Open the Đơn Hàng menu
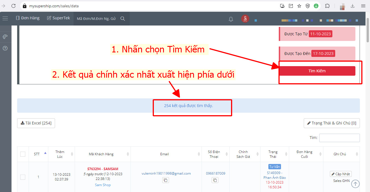The width and height of the screenshot is (370, 192). [28, 18]
